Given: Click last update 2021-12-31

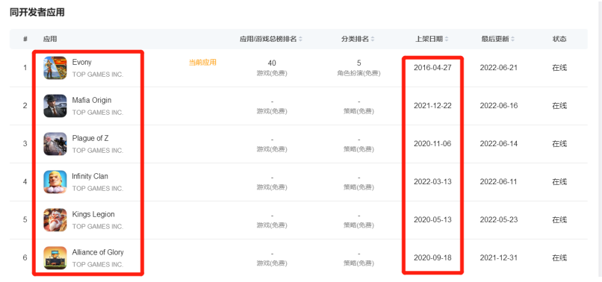Looking at the screenshot, I should pyautogui.click(x=499, y=257).
